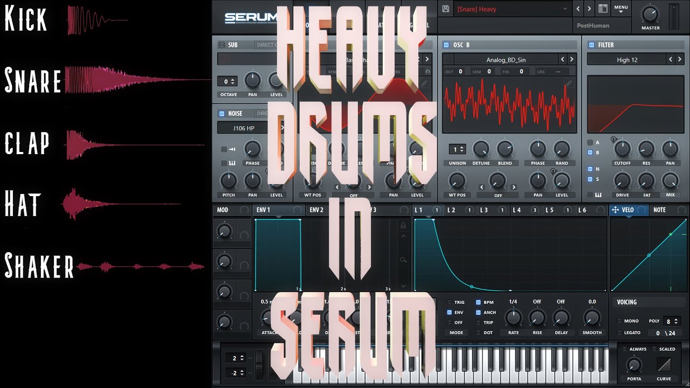The width and height of the screenshot is (690, 388).
Task: Increase the POLY voice count stepper
Action: click(677, 319)
